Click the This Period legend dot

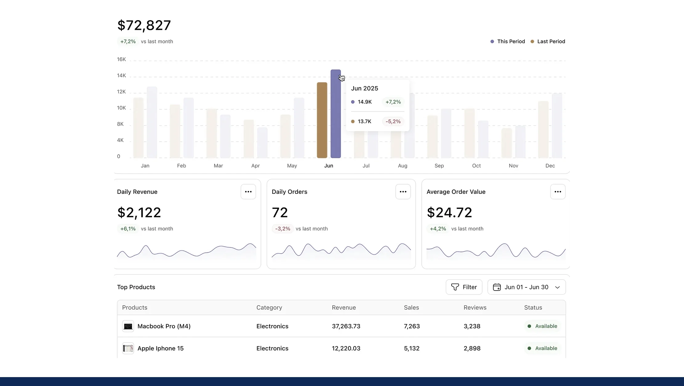coord(492,41)
